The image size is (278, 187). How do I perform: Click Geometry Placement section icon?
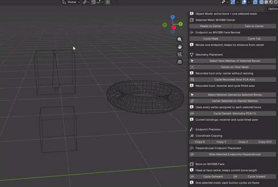coord(192,54)
